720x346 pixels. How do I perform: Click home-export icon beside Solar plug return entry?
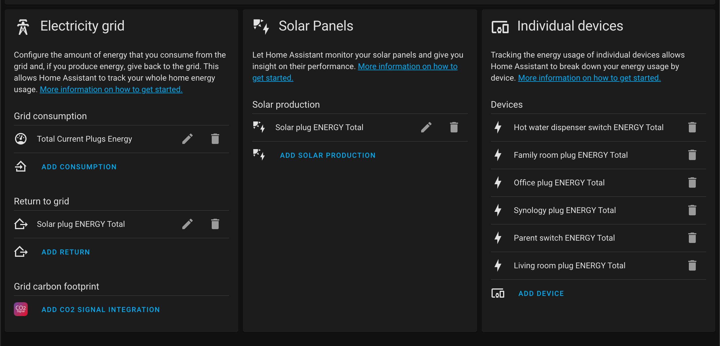coord(21,224)
